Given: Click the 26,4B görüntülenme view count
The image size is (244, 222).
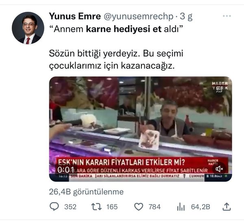Looking at the screenshot, I should tap(86, 192).
